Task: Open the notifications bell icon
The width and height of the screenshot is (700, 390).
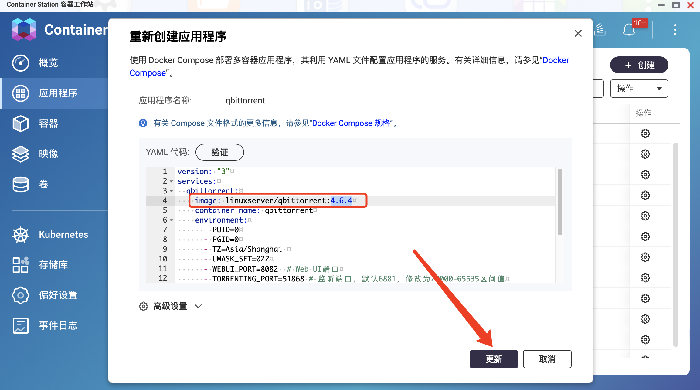Action: 629,30
